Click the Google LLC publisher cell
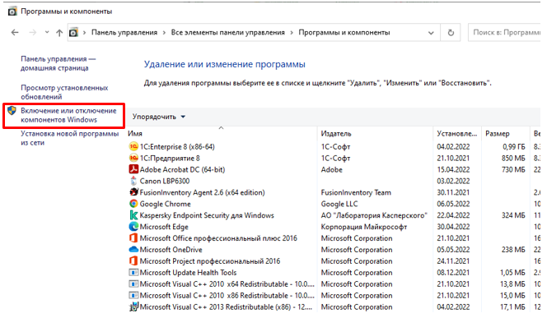Viewport: 547px width, 327px height. 339,204
